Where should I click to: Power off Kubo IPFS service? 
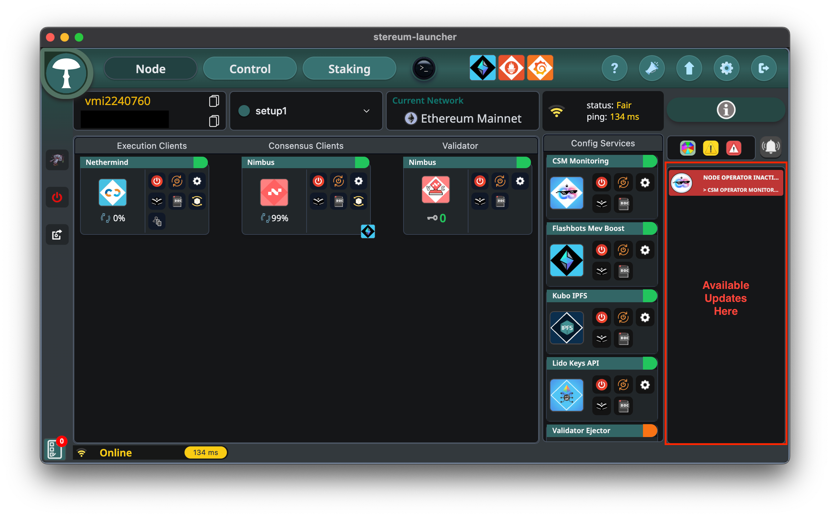(x=602, y=317)
